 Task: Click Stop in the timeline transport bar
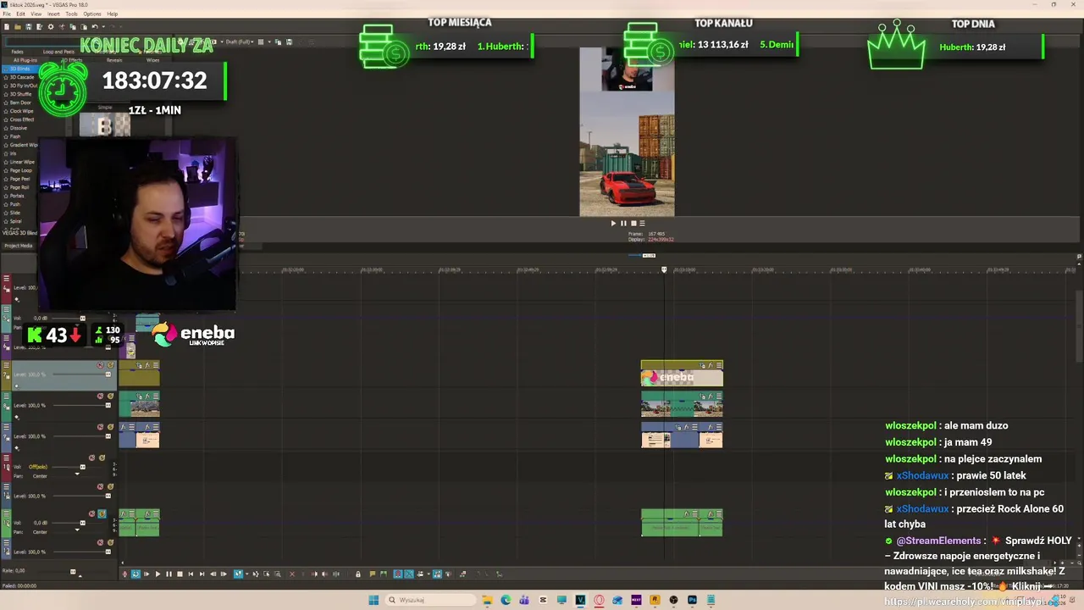(180, 574)
